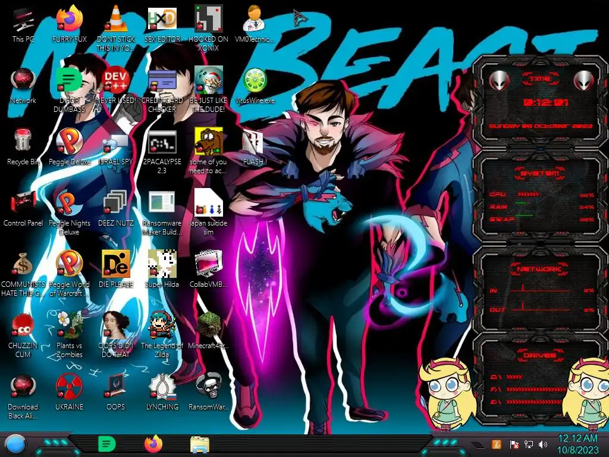Click the SYSTEM header on the widget
Image resolution: width=609 pixels, height=457 pixels.
coord(540,173)
